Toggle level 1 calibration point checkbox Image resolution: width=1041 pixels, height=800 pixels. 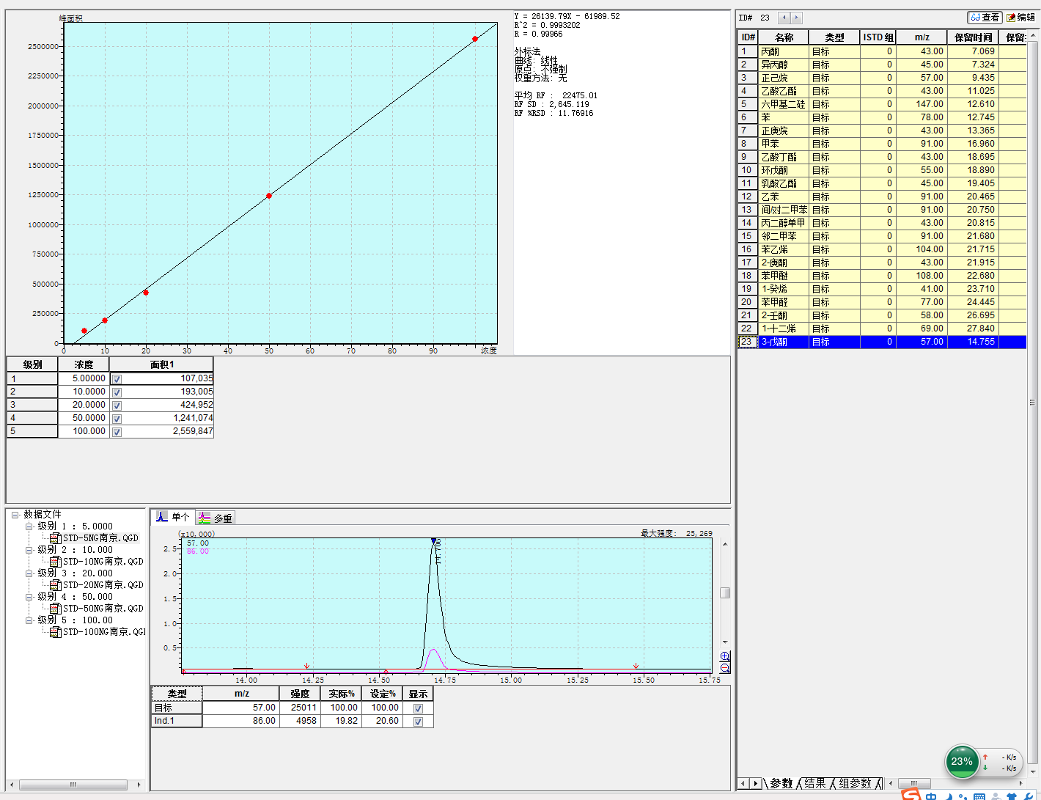117,379
